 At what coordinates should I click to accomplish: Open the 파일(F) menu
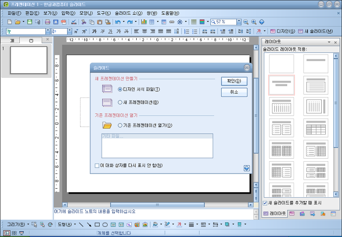(14, 13)
